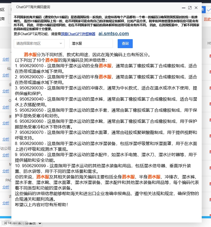Open the 请选择国家/地区 country dropdown

(x=39, y=44)
